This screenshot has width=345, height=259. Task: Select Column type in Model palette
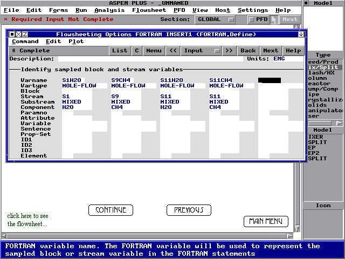pos(325,78)
